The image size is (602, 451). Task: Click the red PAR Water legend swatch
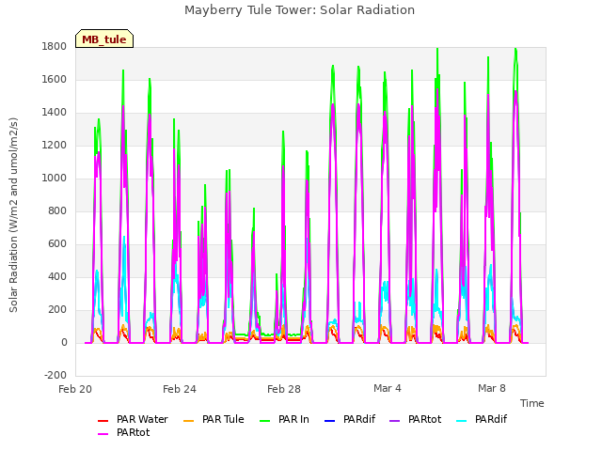[103, 421]
